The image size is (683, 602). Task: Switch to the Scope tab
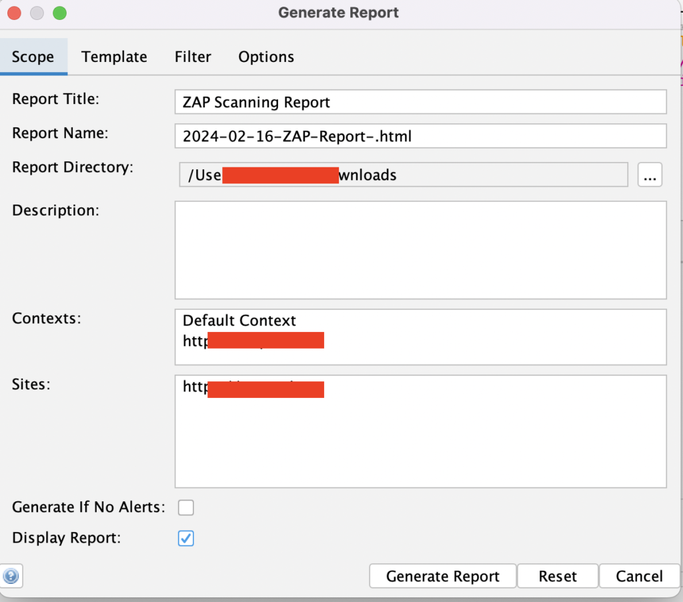click(x=33, y=57)
